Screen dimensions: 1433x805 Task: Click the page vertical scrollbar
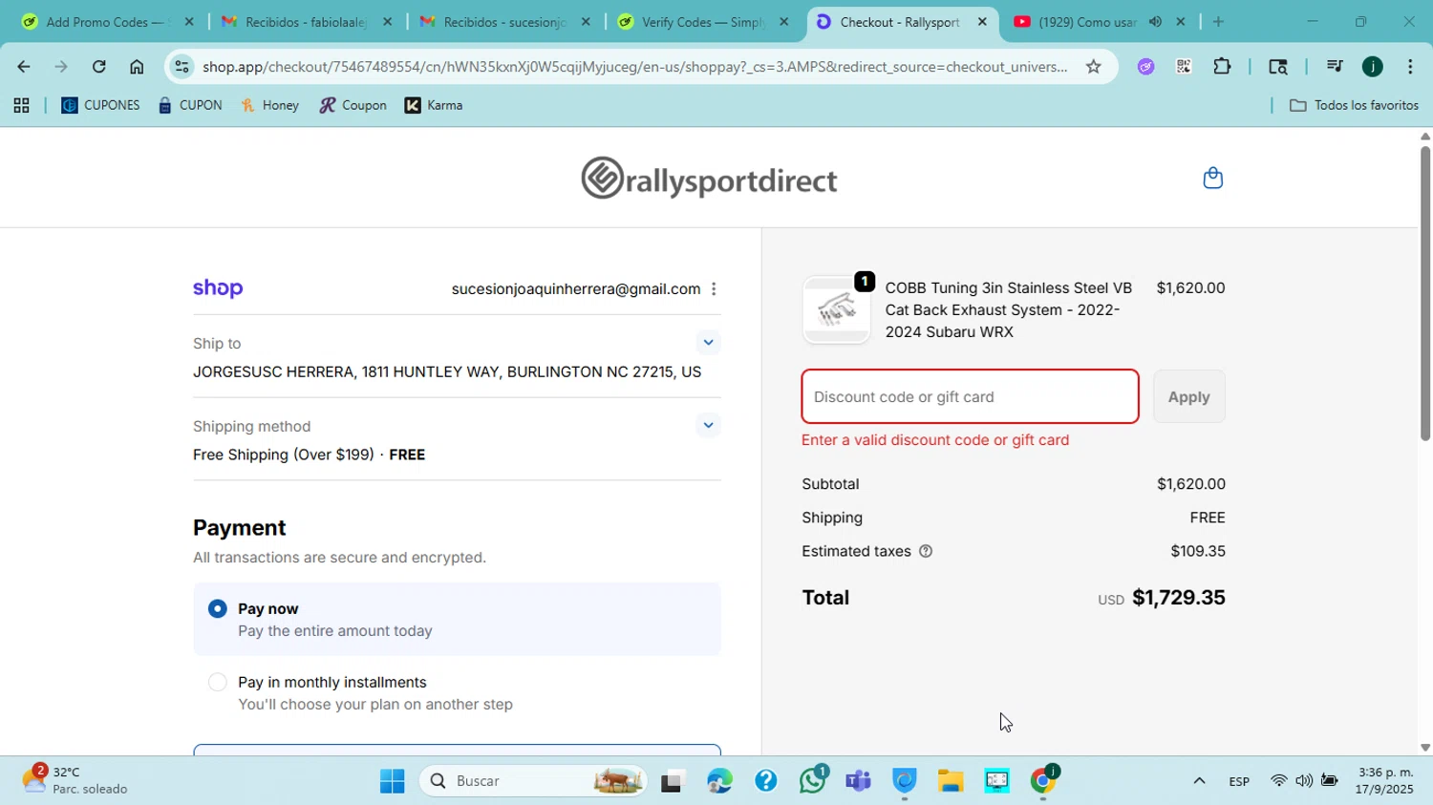click(1425, 292)
